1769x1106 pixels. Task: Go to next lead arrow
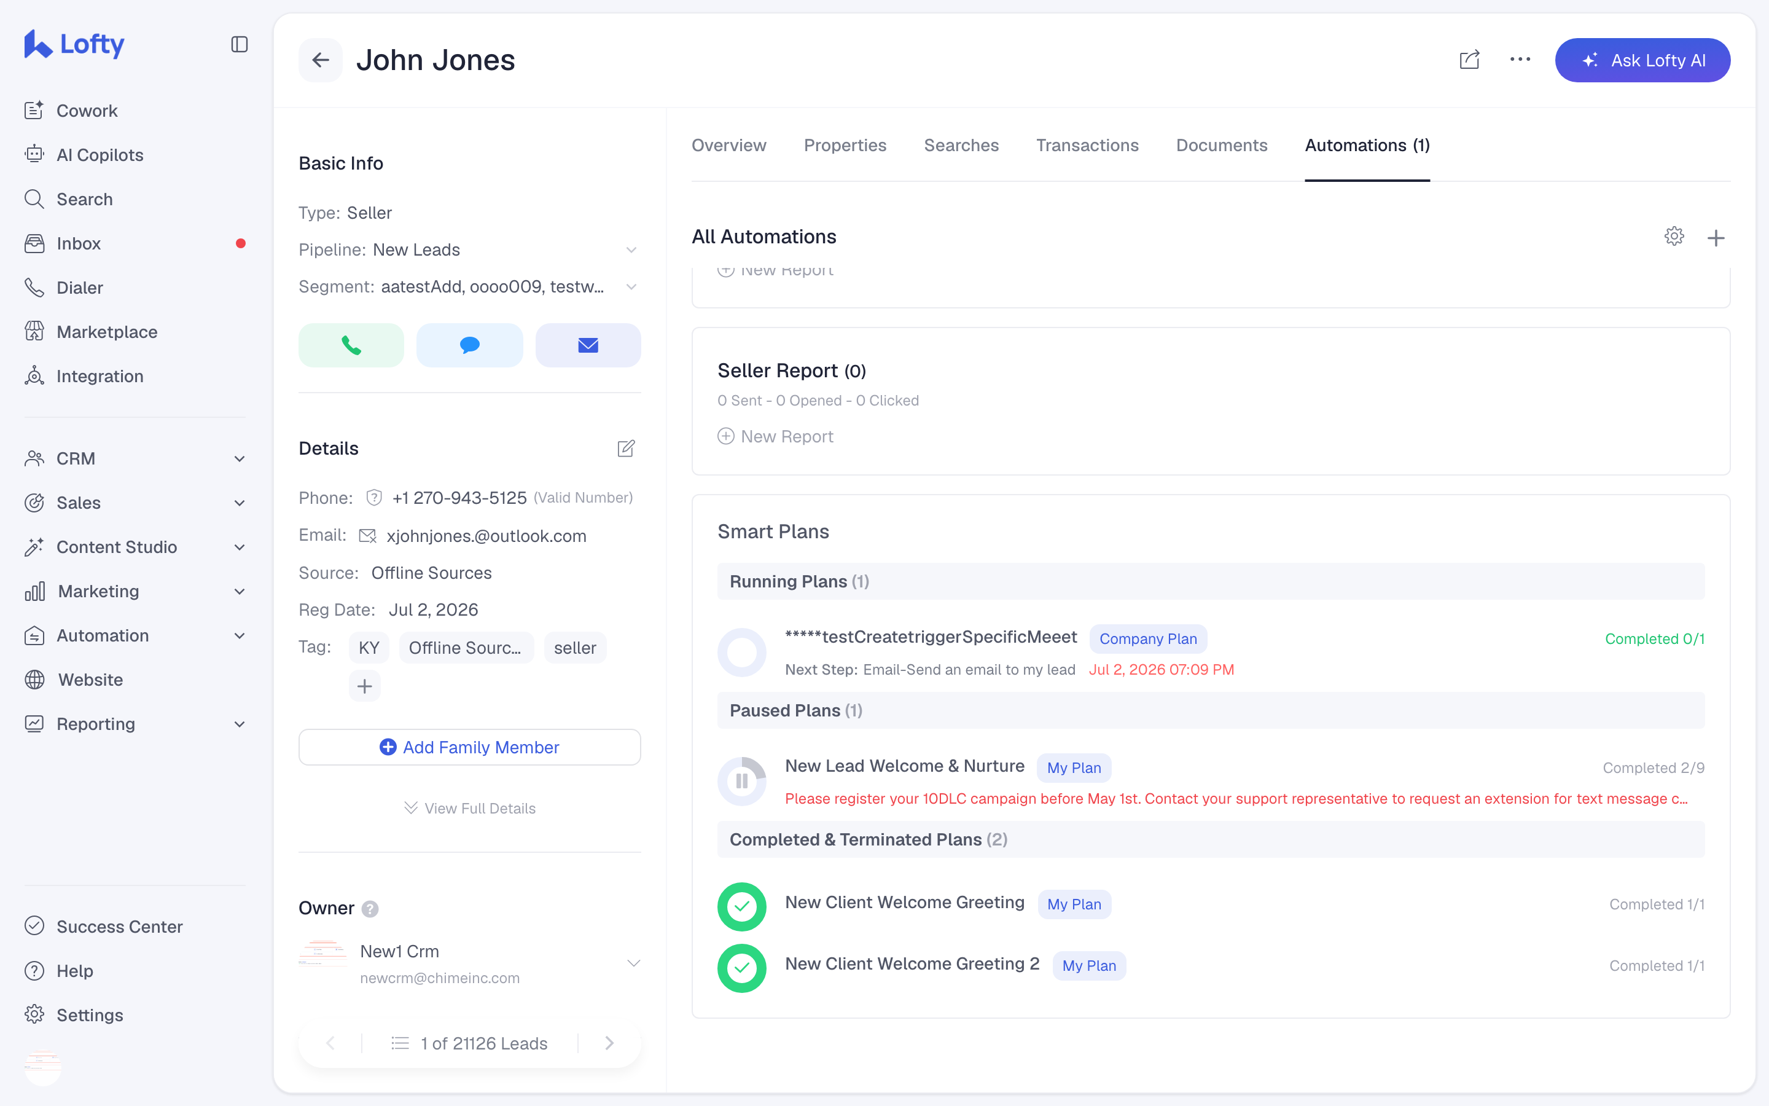(x=610, y=1043)
